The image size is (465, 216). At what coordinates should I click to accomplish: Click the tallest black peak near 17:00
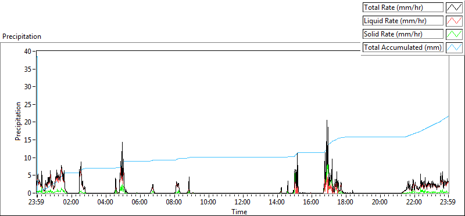(327, 121)
